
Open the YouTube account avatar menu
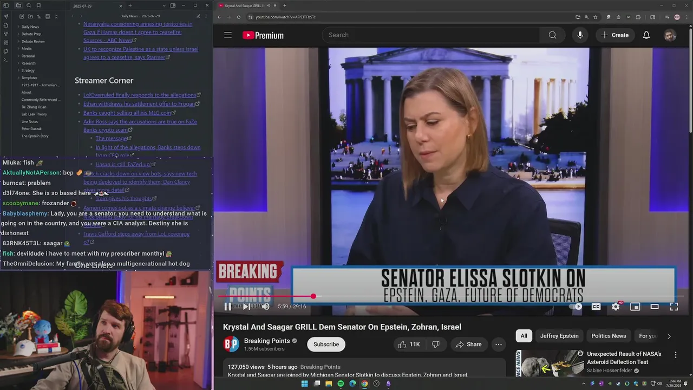(670, 35)
